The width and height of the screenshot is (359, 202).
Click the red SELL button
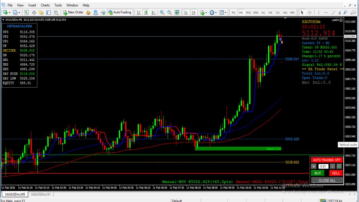pos(336,173)
